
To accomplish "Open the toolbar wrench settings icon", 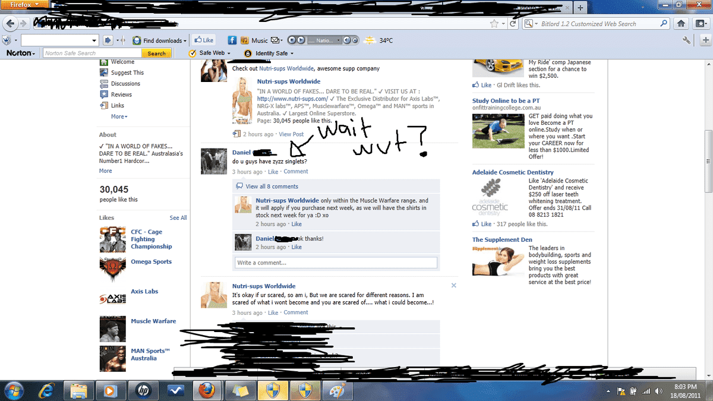I will [x=687, y=40].
